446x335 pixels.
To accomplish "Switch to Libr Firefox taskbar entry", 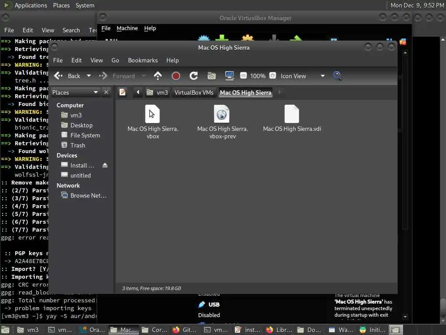I will (x=279, y=330).
